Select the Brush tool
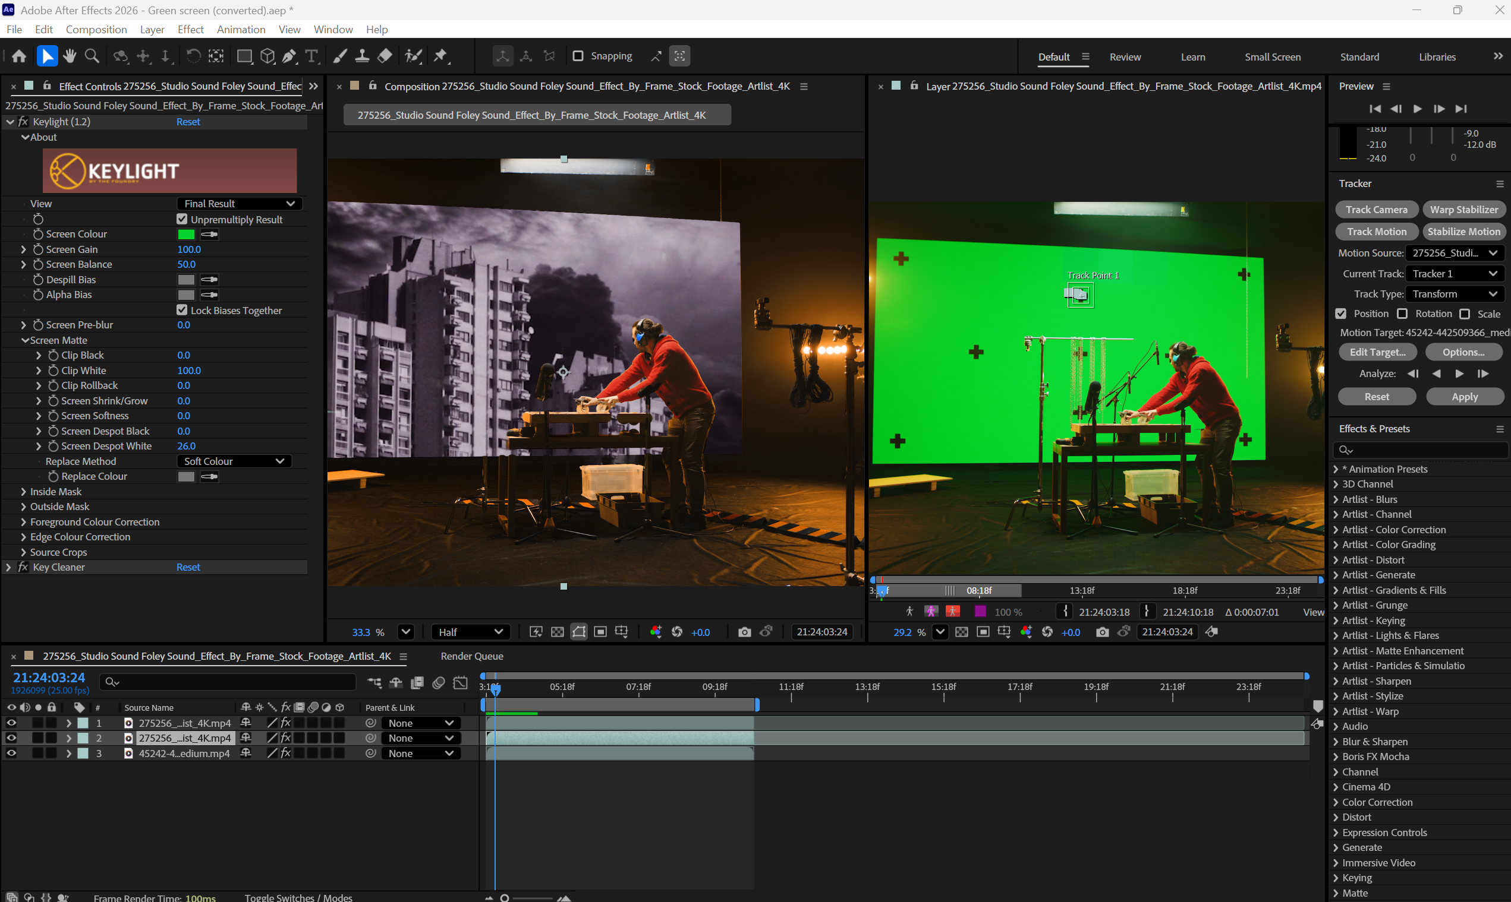The height and width of the screenshot is (902, 1511). 340,56
